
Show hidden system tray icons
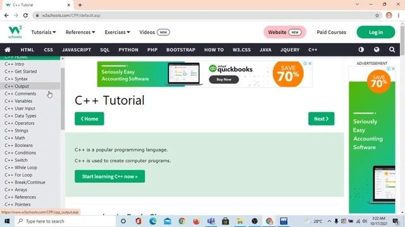coord(329,221)
